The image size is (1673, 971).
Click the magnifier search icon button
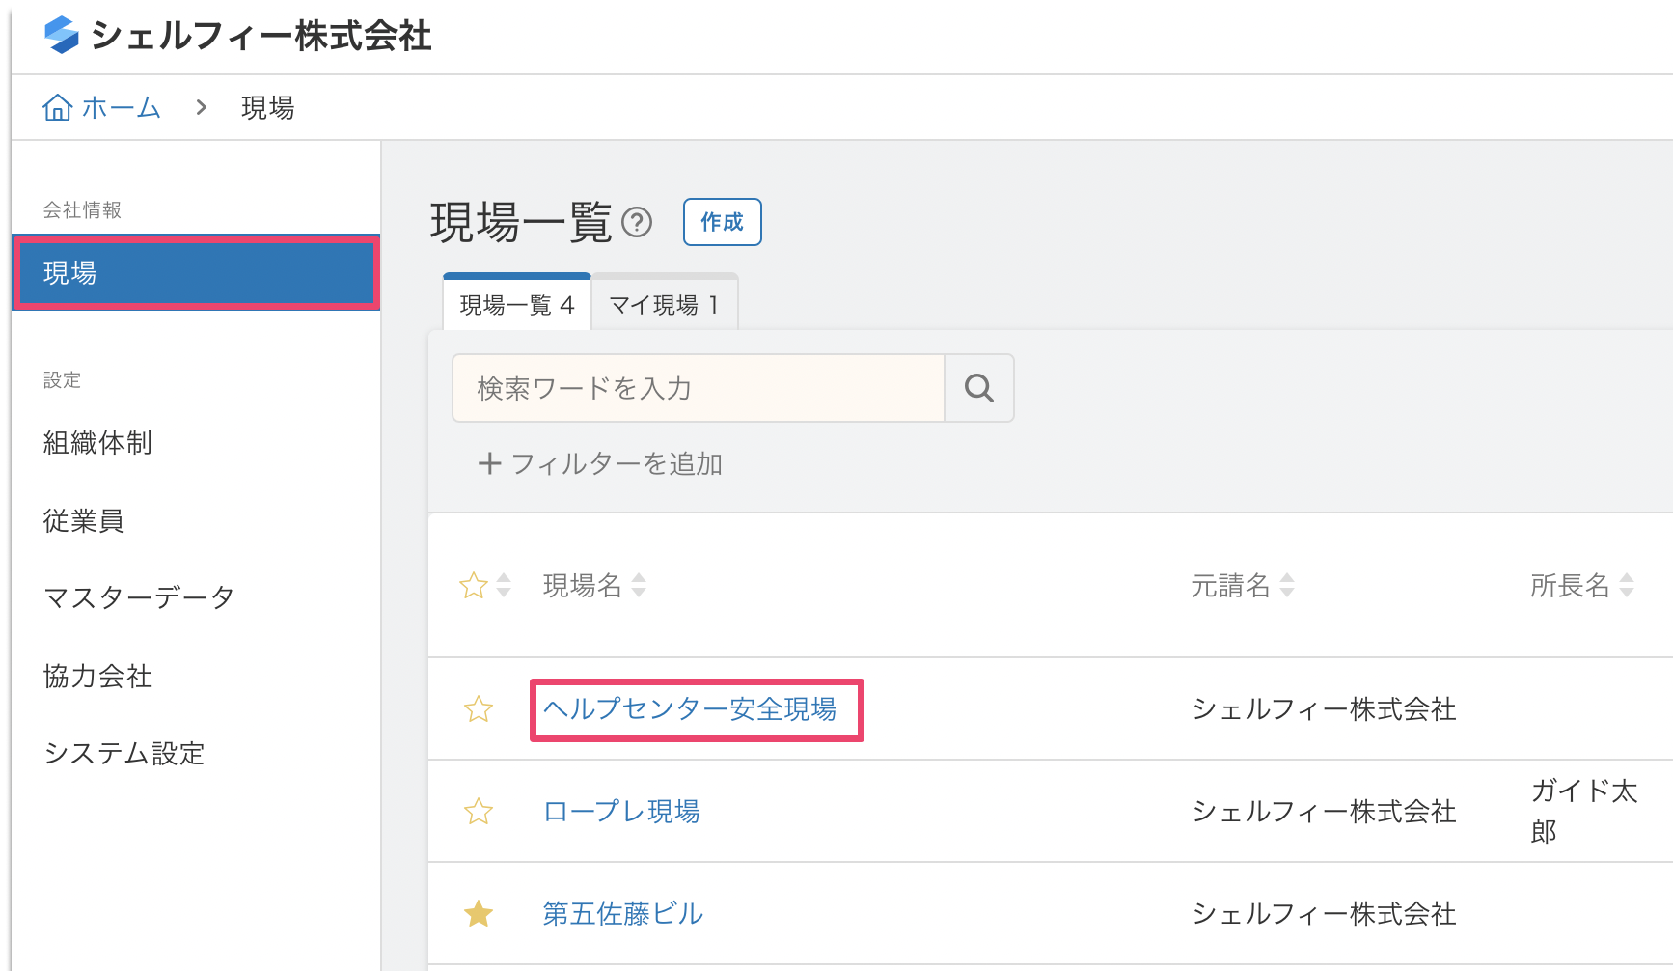point(979,388)
